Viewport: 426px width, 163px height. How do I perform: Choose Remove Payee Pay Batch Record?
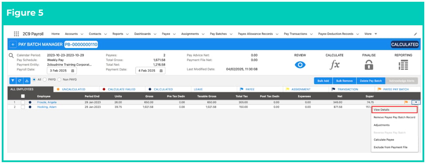pos(394,117)
